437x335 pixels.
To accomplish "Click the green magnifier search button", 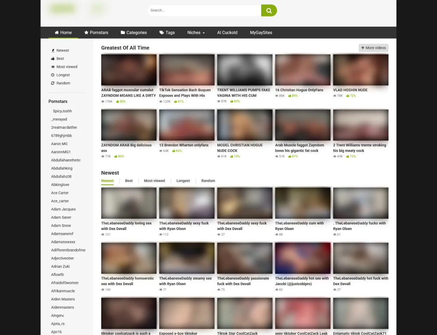I will point(269,11).
